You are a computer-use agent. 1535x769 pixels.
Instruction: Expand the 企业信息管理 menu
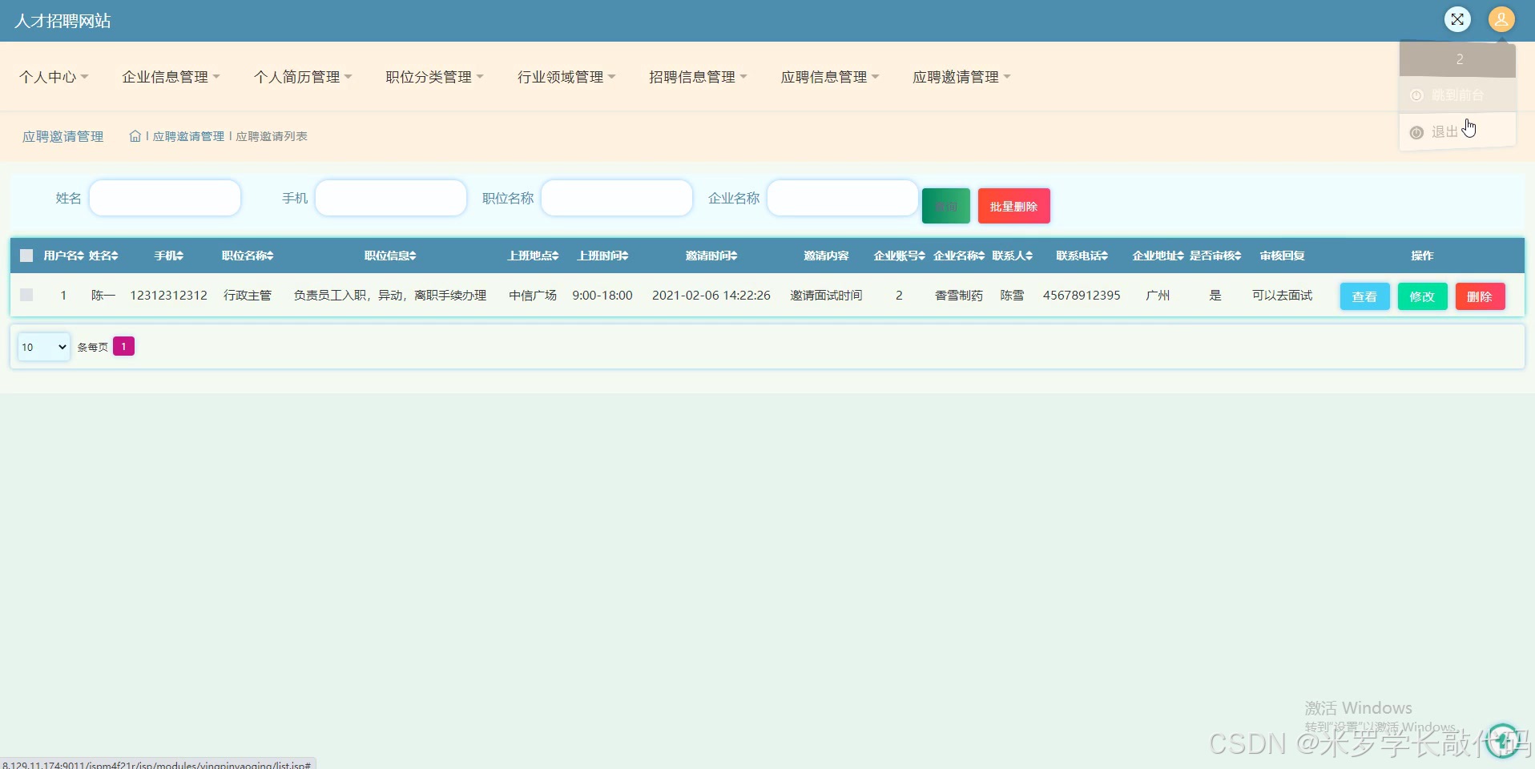pos(171,77)
